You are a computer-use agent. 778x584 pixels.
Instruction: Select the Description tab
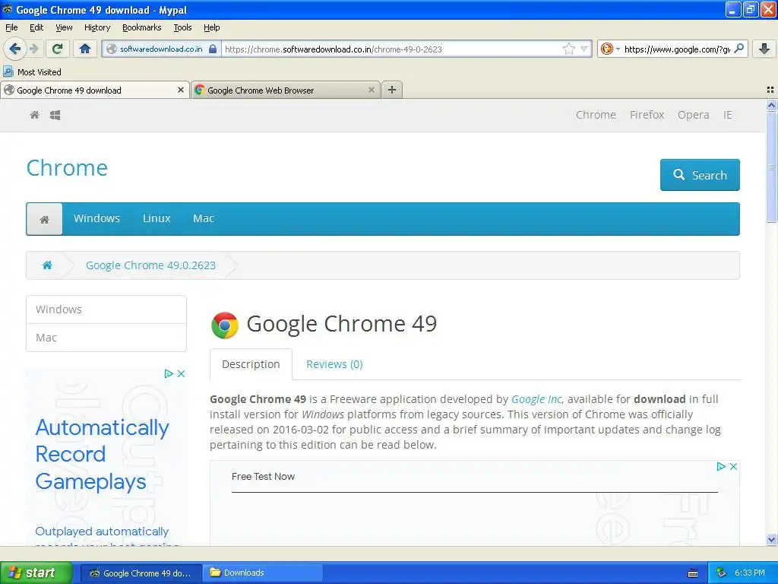pyautogui.click(x=251, y=364)
